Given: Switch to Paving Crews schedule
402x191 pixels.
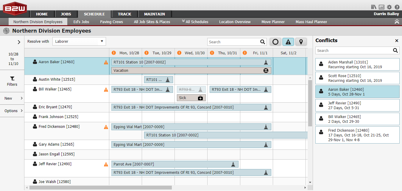Looking at the screenshot, I should [x=111, y=22].
